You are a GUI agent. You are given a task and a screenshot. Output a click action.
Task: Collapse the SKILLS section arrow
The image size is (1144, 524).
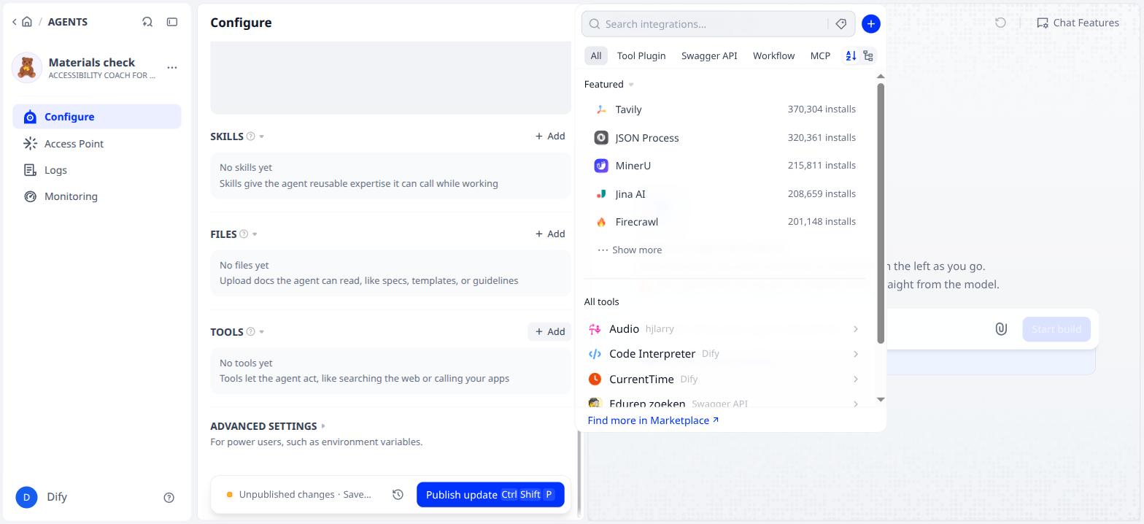262,136
